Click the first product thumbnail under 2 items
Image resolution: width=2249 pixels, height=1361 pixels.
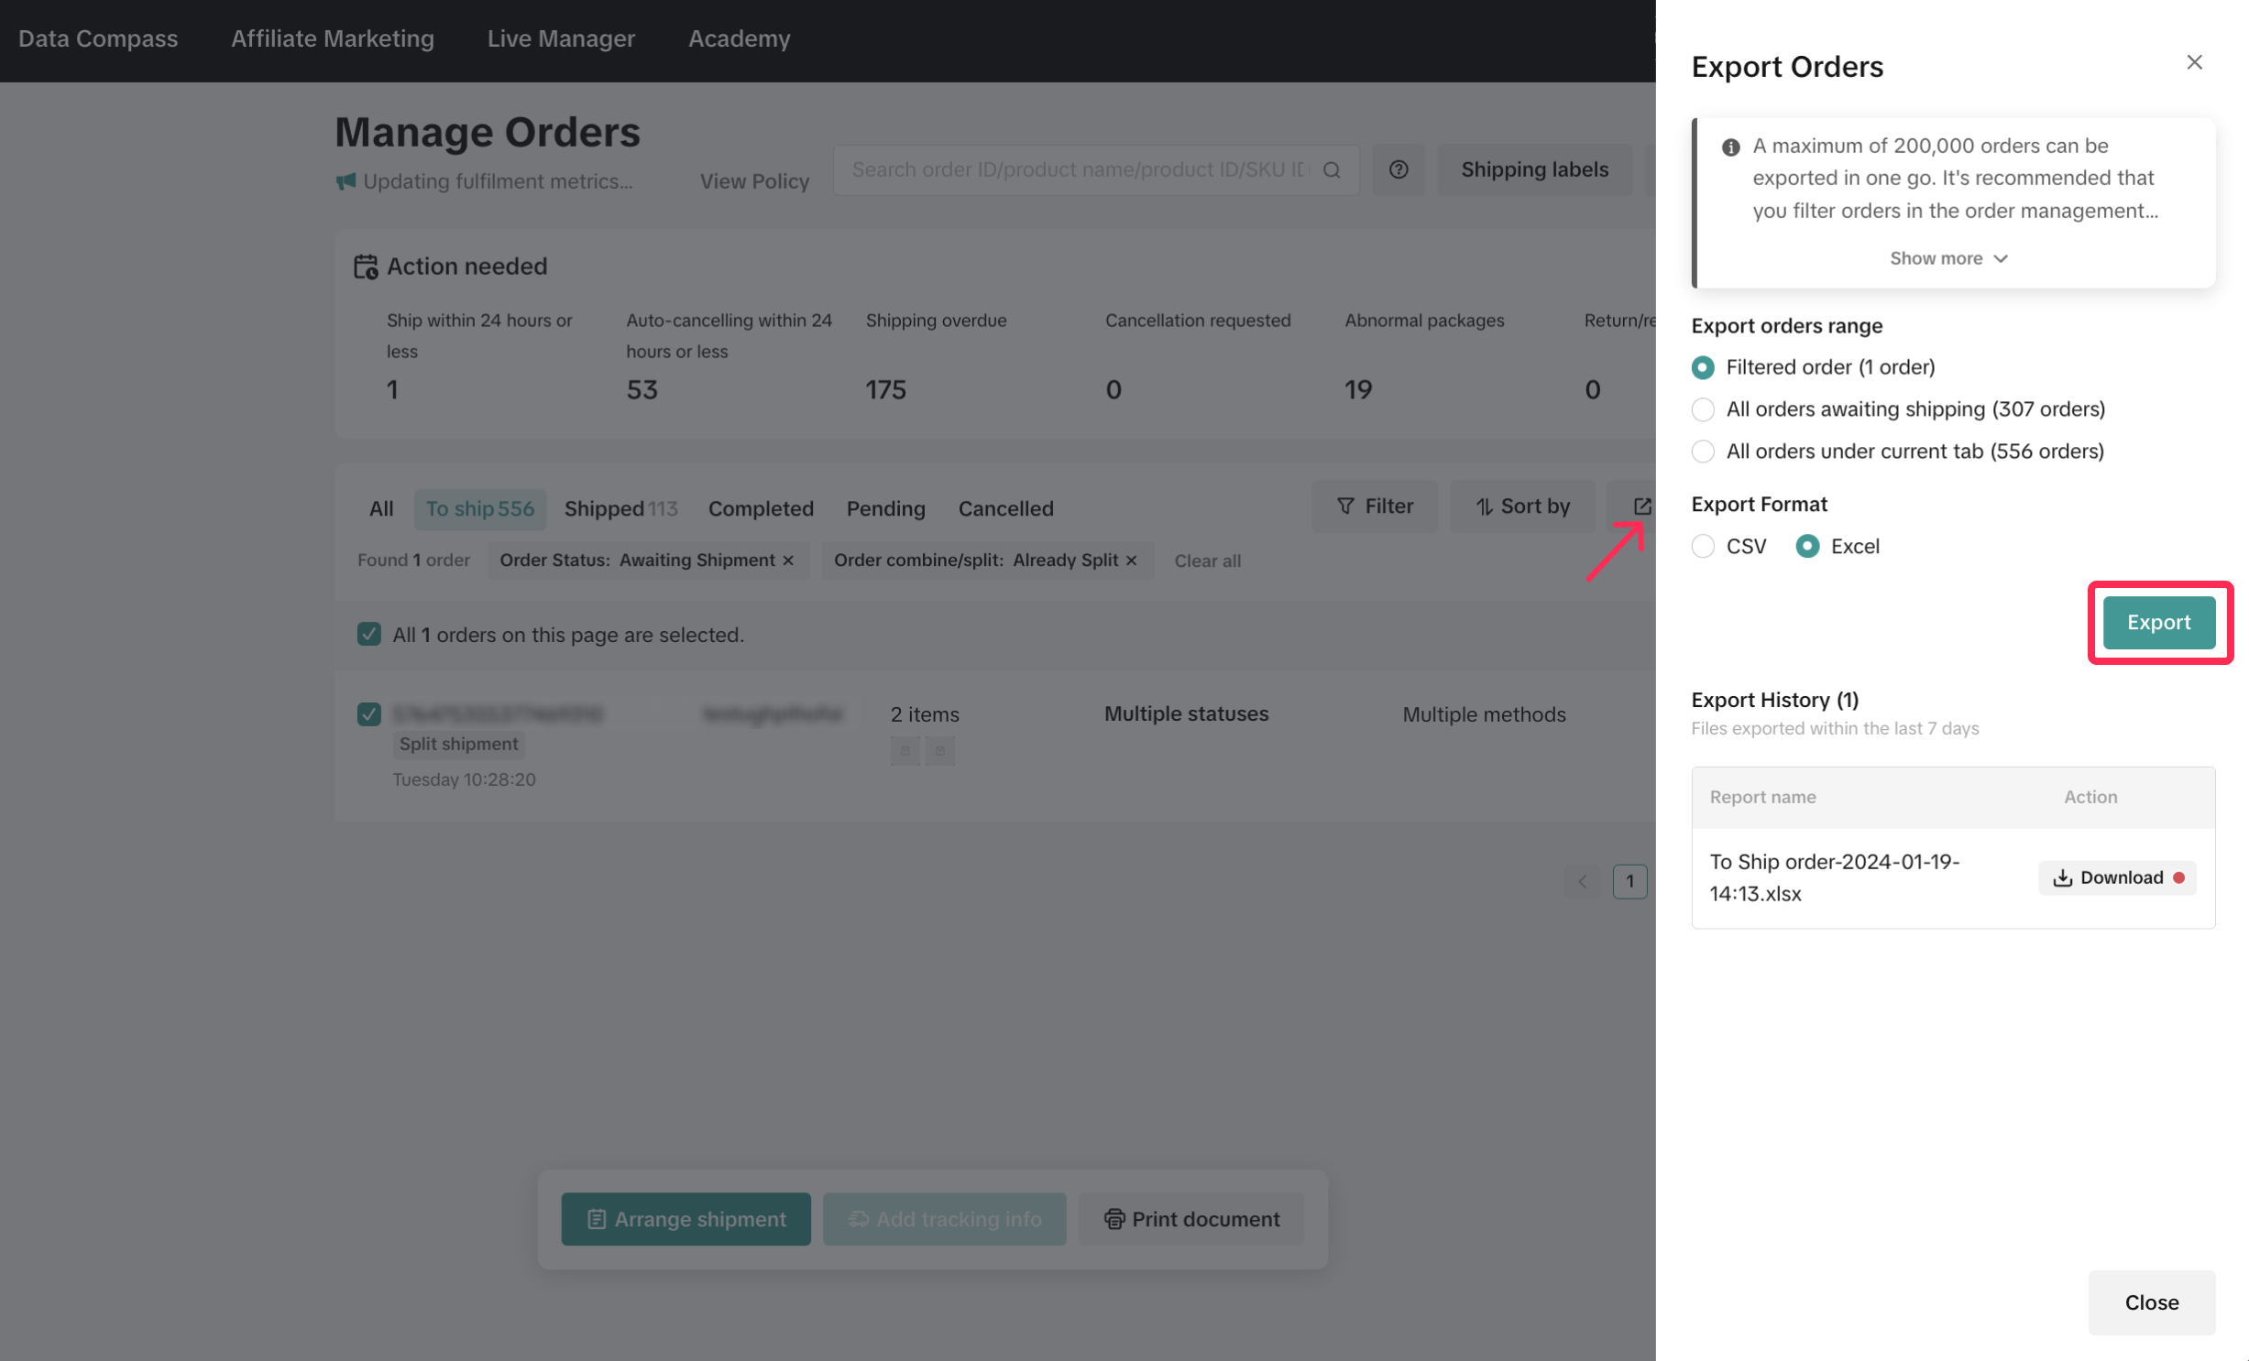[905, 751]
